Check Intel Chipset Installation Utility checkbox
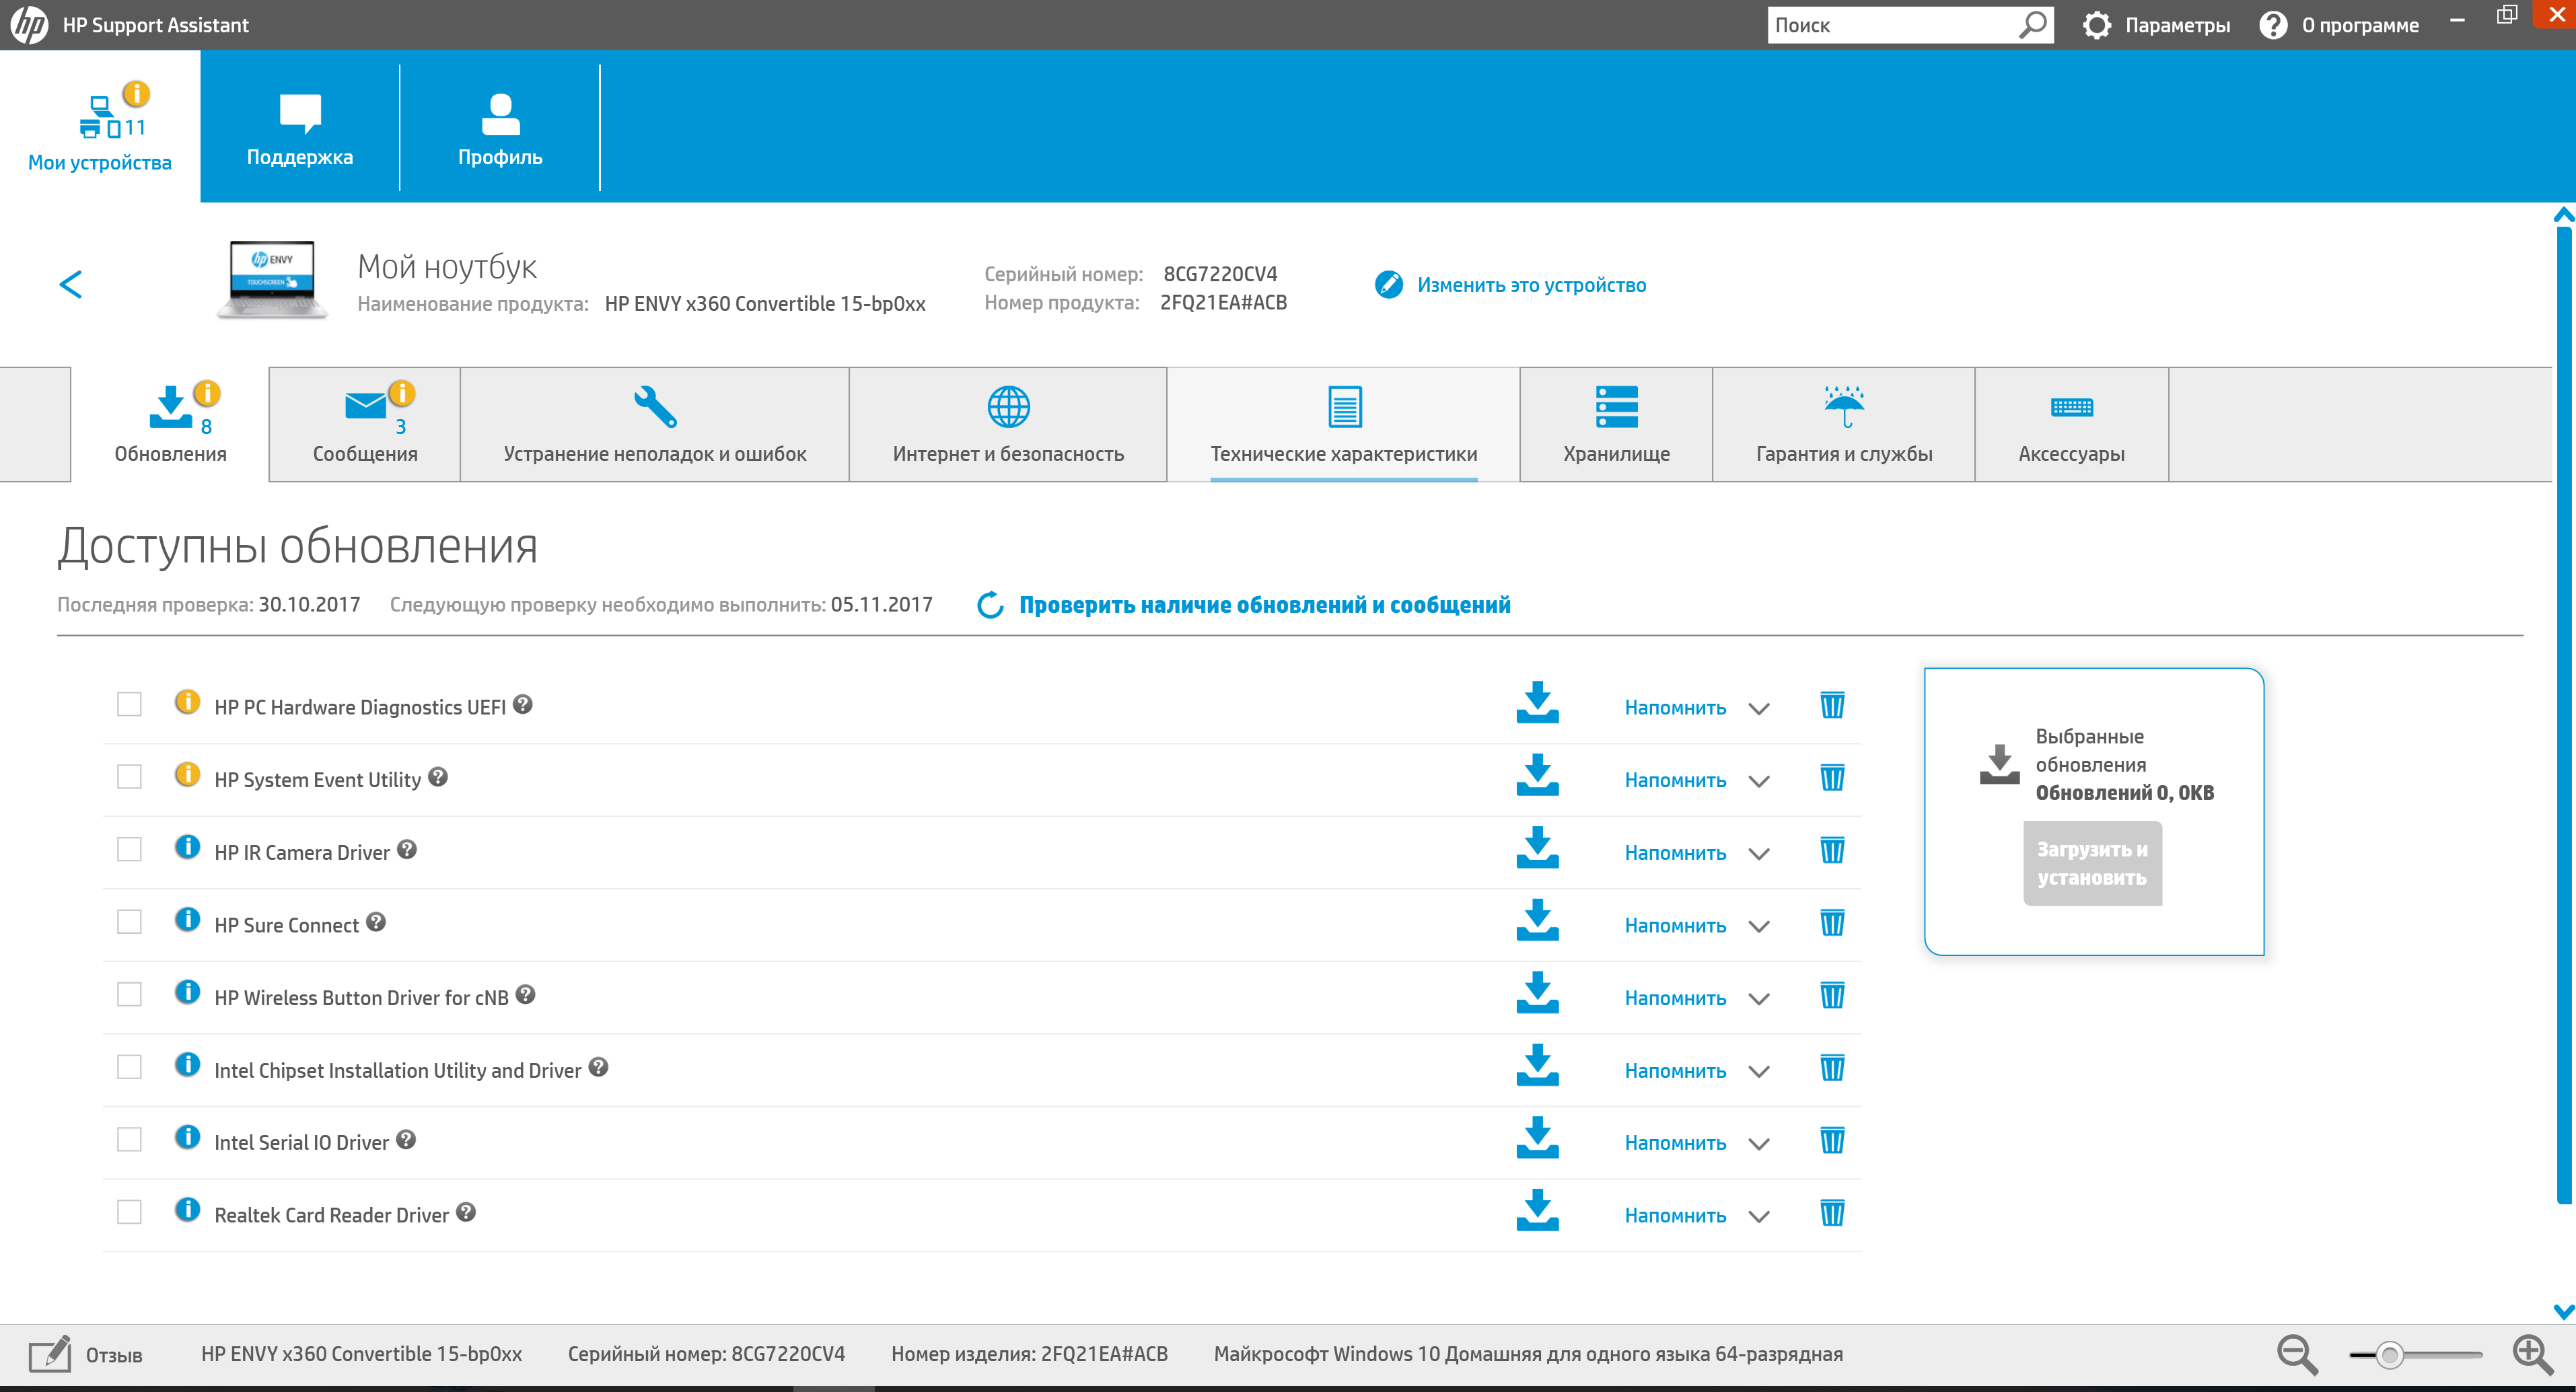 point(129,1067)
